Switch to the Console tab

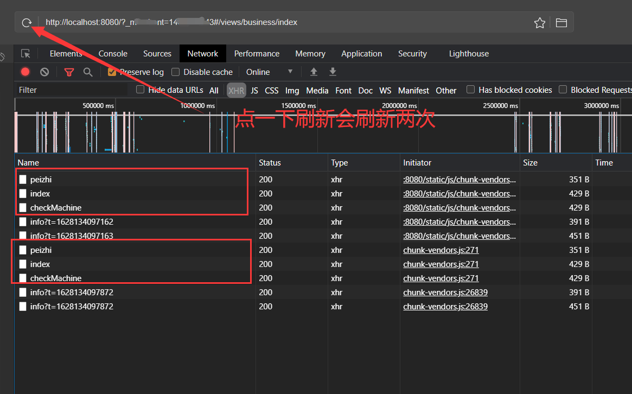113,54
